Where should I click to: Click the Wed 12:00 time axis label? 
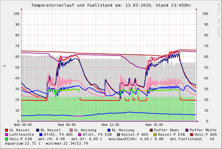point(110,125)
